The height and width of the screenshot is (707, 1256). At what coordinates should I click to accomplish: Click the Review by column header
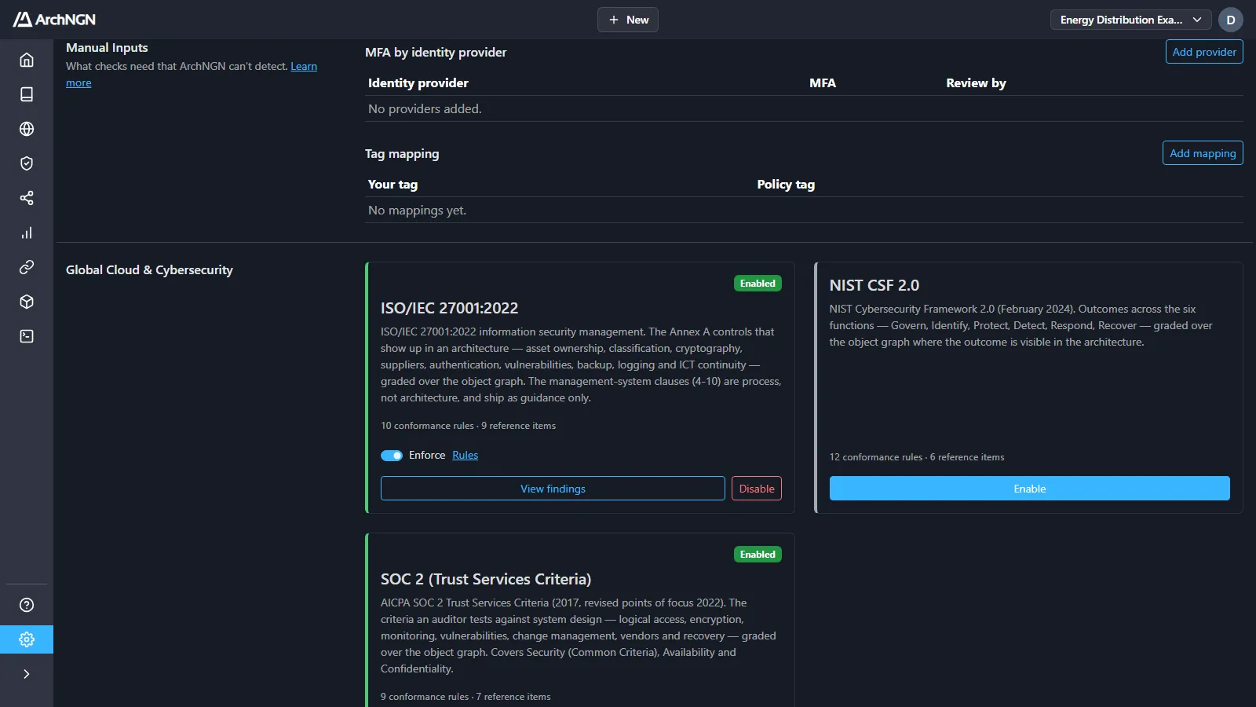[x=976, y=82]
